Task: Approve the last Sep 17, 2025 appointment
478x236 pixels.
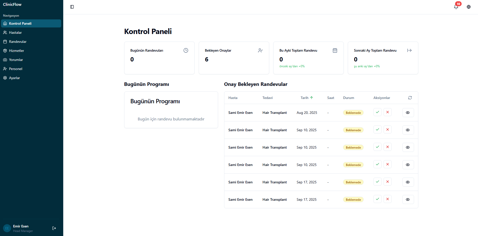Action: point(377,199)
